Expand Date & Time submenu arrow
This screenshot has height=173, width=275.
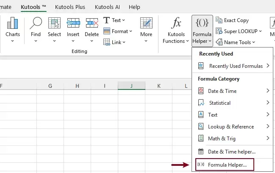268,91
